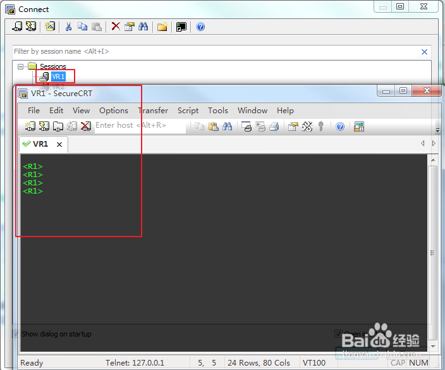Maximize the VR1 - SecureCRT window
The height and width of the screenshot is (370, 445).
[x=403, y=90]
